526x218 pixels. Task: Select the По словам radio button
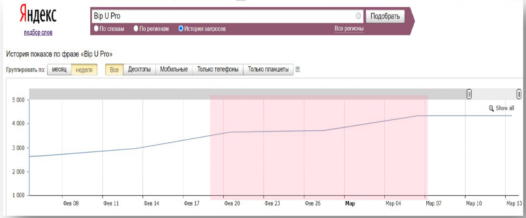(96, 29)
